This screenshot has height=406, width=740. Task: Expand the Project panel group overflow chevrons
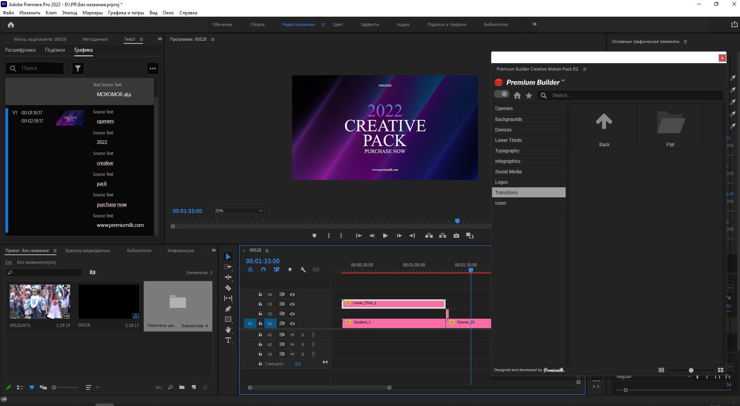[214, 250]
